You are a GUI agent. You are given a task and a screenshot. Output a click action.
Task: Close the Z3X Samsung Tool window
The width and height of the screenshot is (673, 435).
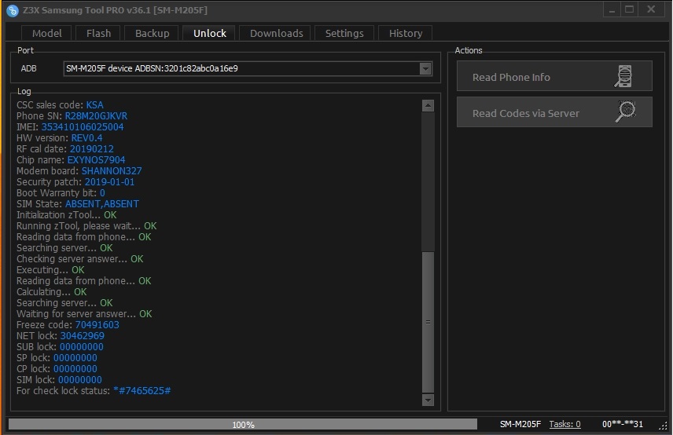pos(651,10)
